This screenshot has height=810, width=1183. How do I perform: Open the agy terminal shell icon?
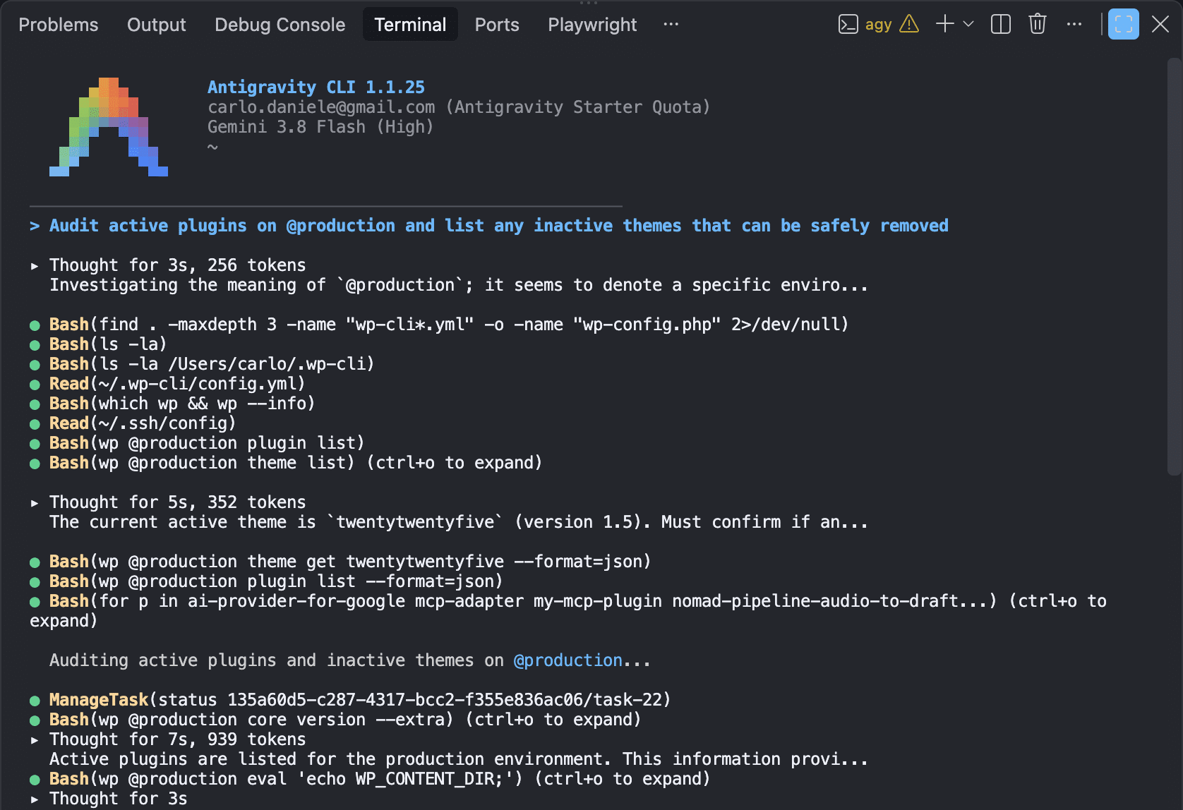click(x=848, y=25)
